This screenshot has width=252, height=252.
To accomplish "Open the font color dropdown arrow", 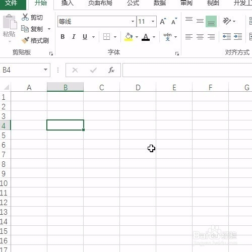I will [x=154, y=37].
